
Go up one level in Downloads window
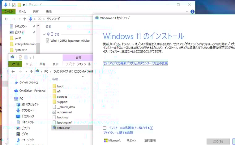pyautogui.click(x=24, y=19)
